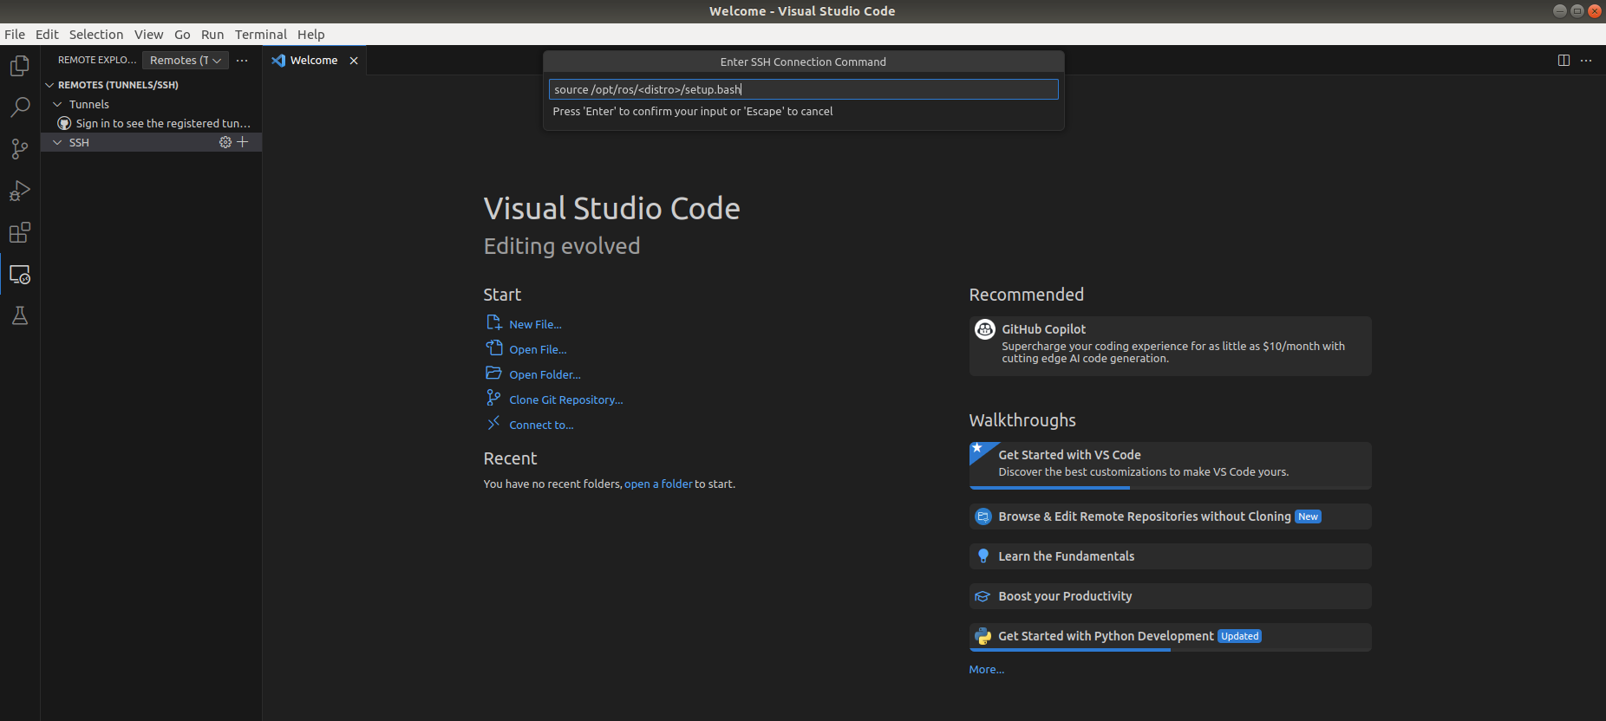
Task: Click the Remote Explorer panel title
Action: (97, 61)
